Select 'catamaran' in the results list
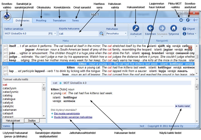Viewport: 201px width, 140px height. (x=10, y=110)
